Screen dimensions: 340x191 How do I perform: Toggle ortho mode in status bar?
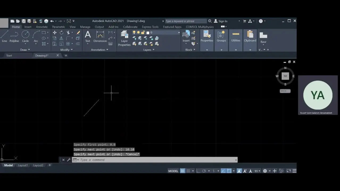198,171
